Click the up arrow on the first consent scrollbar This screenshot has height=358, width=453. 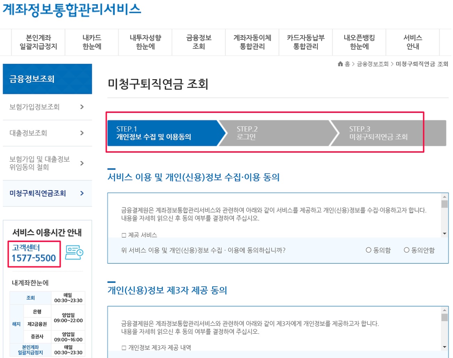click(444, 196)
